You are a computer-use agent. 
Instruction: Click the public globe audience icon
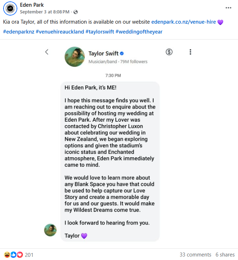point(75,12)
